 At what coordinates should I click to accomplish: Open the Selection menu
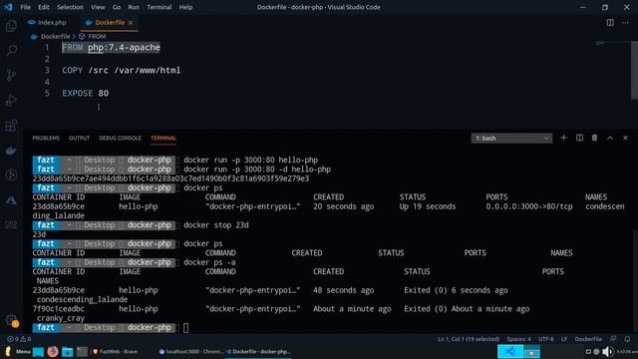[x=70, y=7]
